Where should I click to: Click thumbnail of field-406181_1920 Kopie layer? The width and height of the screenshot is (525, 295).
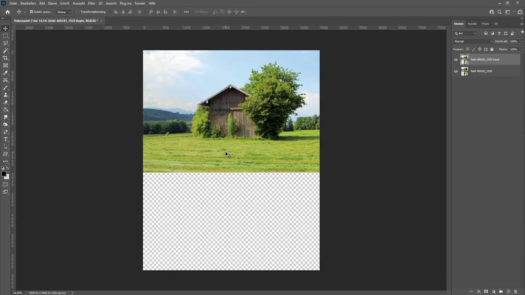(x=464, y=60)
